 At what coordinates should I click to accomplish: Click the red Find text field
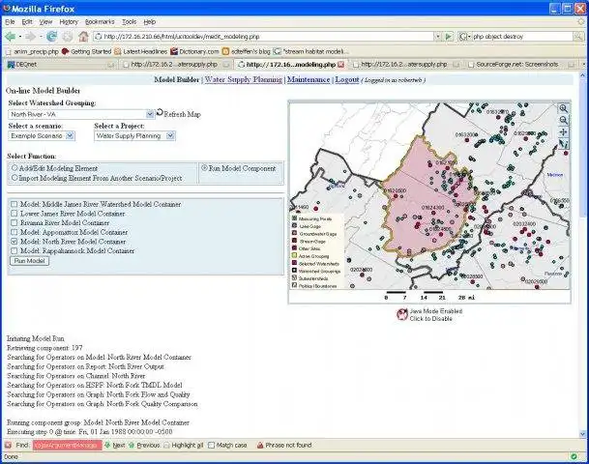68,446
